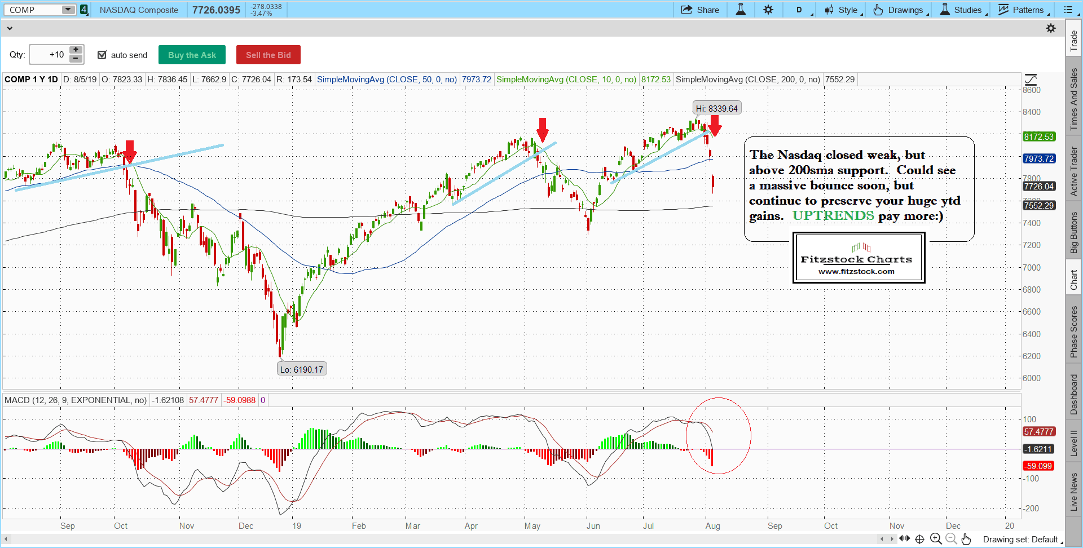Image resolution: width=1083 pixels, height=548 pixels.
Task: Switch to the Active Trader side tab
Action: [1073, 171]
